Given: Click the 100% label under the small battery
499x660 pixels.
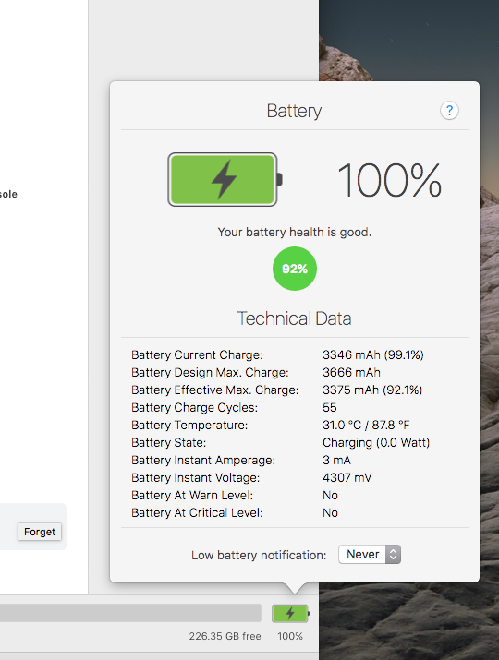Looking at the screenshot, I should 290,636.
